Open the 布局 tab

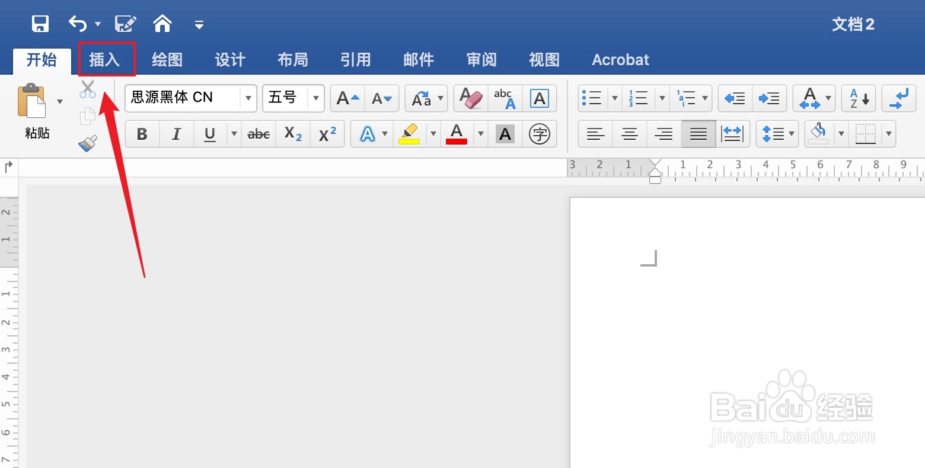point(293,59)
